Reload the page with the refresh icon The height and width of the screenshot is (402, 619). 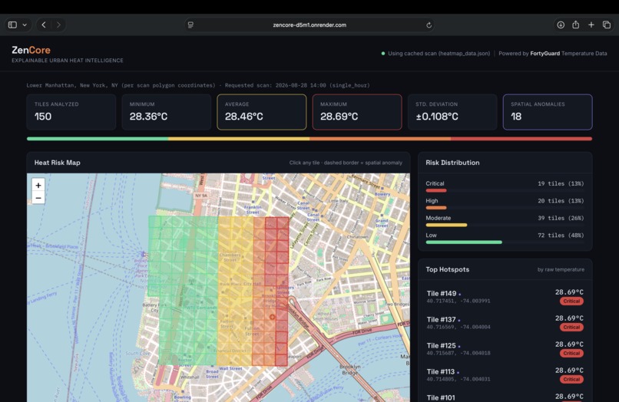(x=429, y=25)
